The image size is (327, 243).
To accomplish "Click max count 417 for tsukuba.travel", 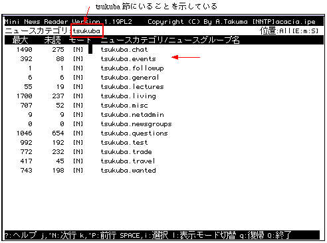I will tap(27, 161).
